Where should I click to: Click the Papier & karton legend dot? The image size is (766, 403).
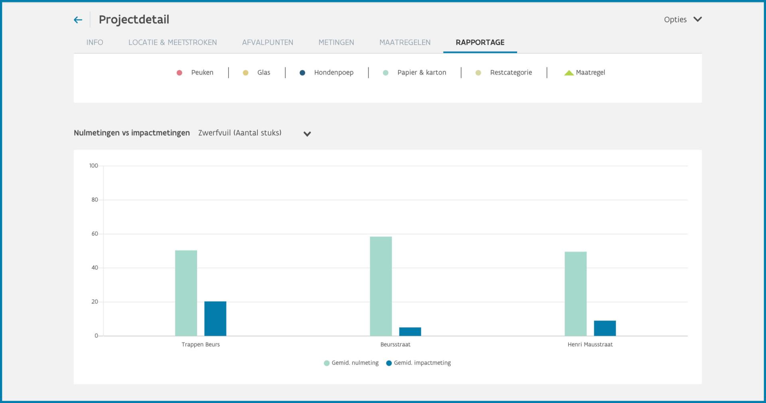point(386,73)
